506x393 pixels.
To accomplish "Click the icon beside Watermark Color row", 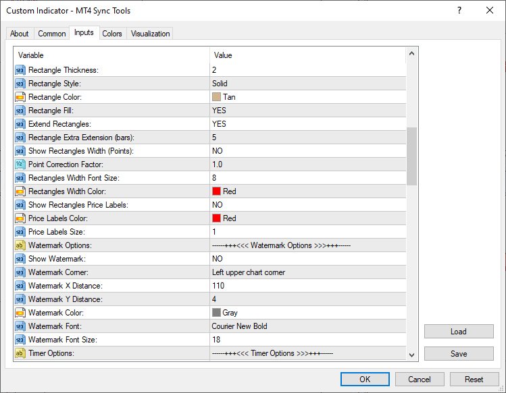I will click(x=20, y=313).
